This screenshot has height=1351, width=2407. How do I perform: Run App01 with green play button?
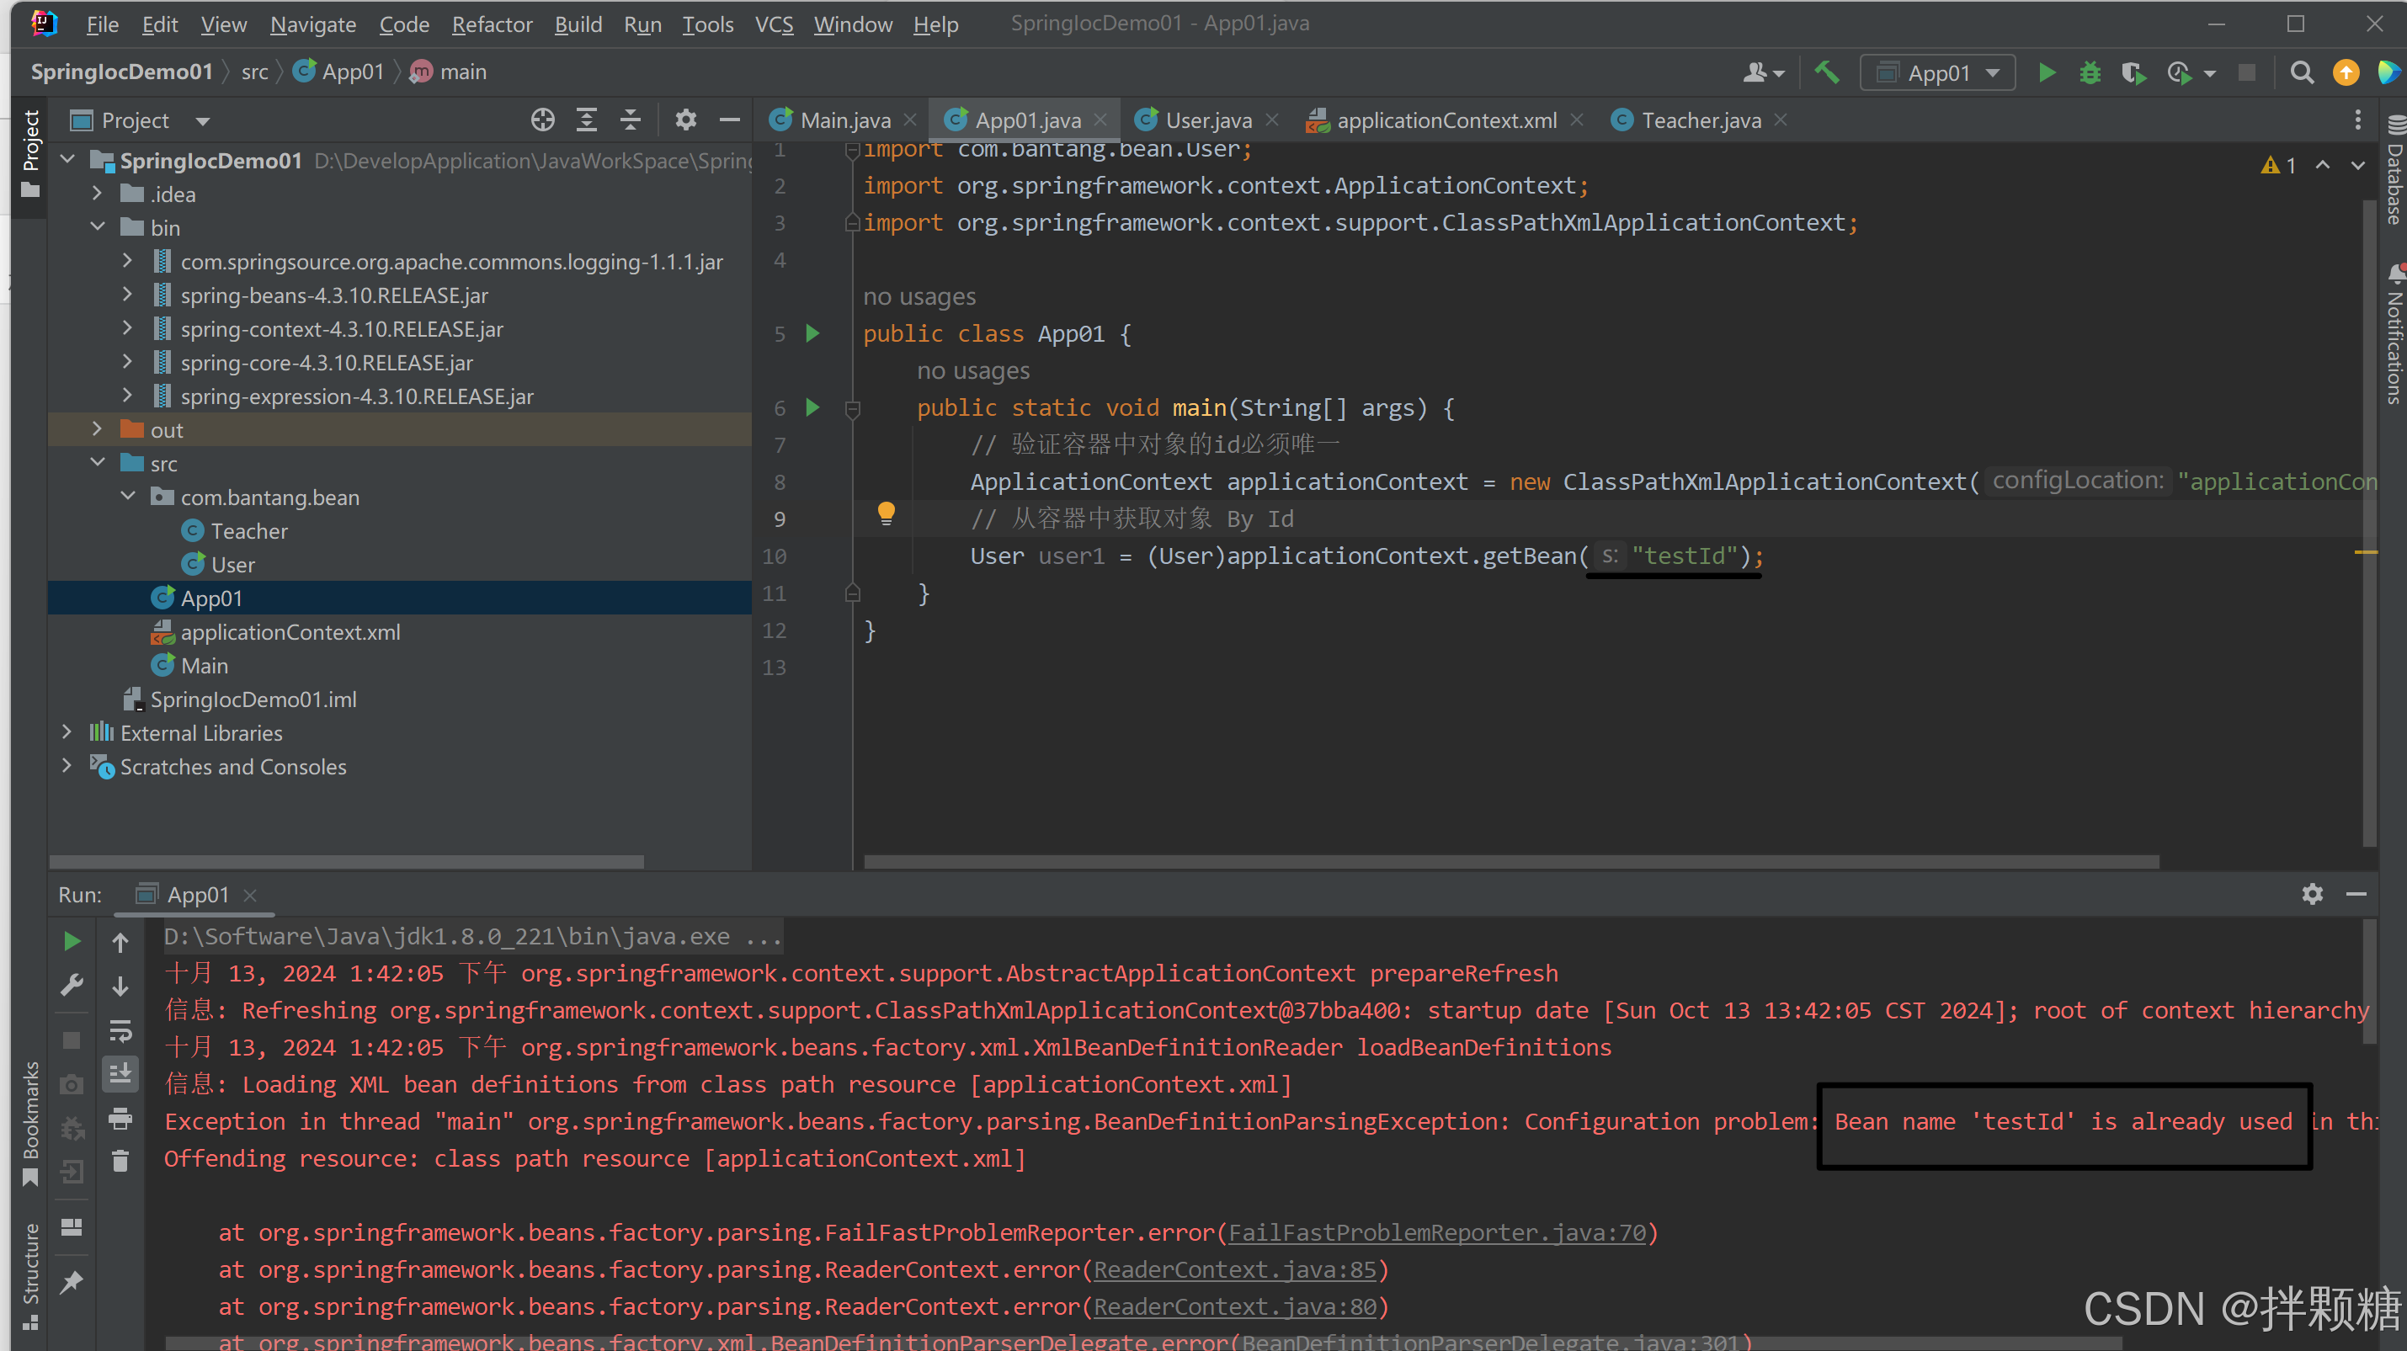[x=2047, y=72]
